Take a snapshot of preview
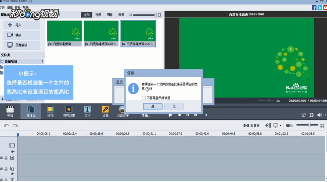This screenshot has height=182, width=327. (311, 114)
